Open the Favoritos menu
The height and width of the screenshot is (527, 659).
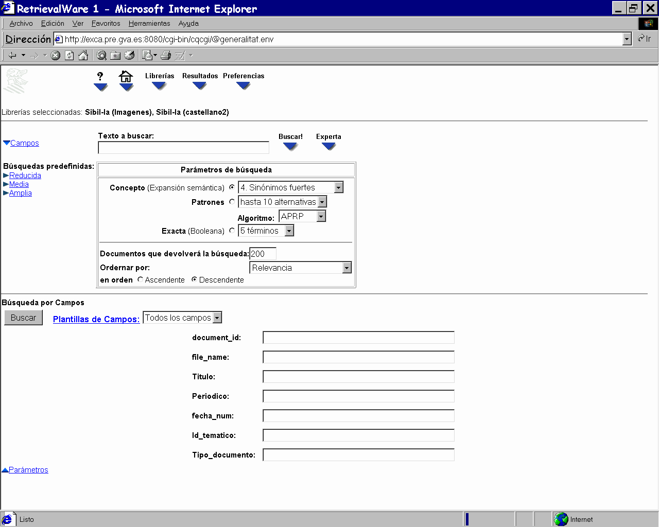[106, 23]
